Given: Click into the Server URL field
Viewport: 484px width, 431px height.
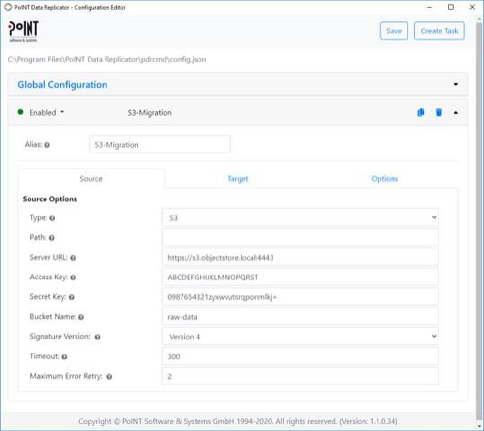Looking at the screenshot, I should click(300, 257).
